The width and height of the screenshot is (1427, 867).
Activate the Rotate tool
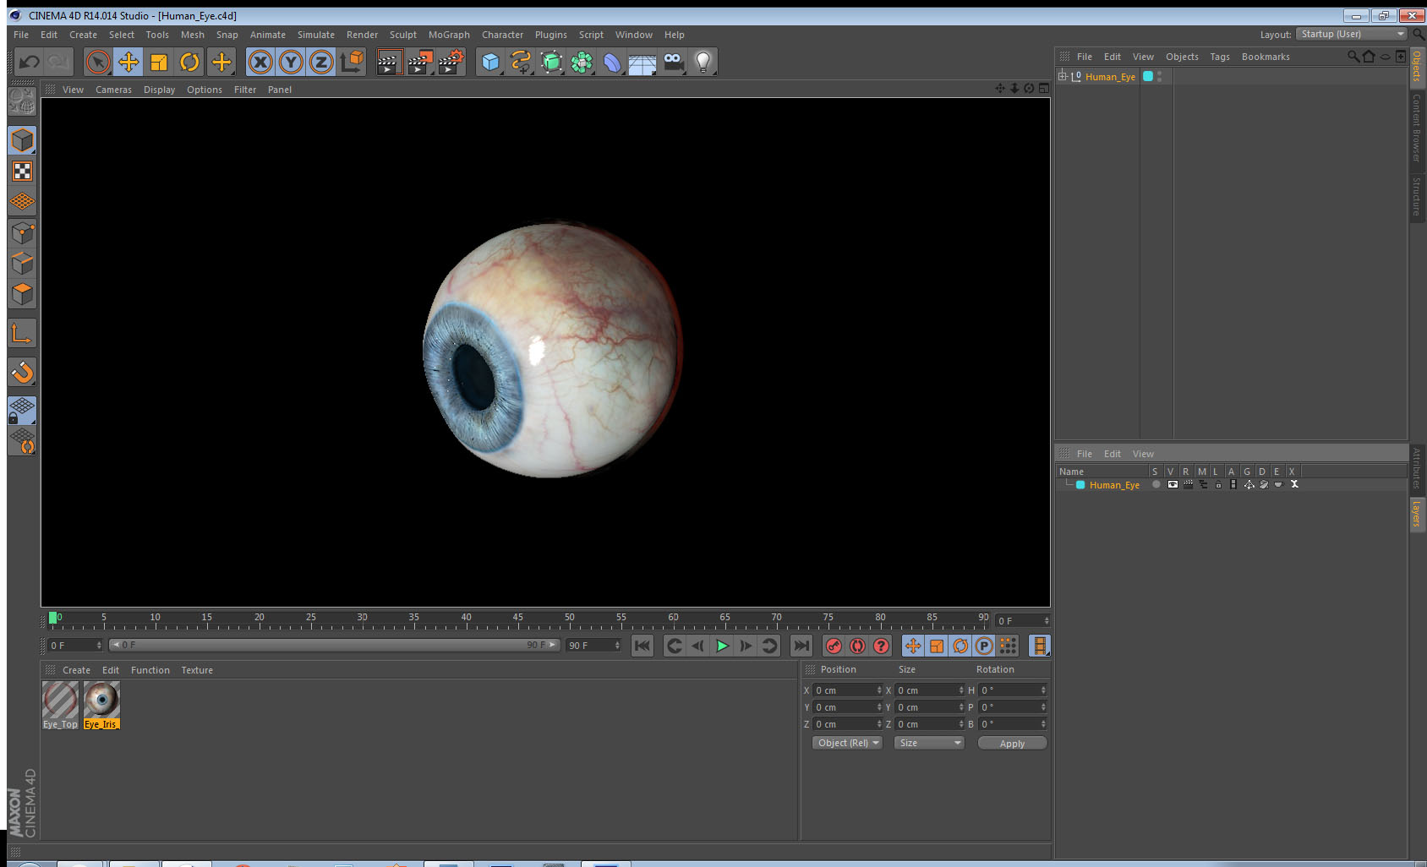click(189, 62)
